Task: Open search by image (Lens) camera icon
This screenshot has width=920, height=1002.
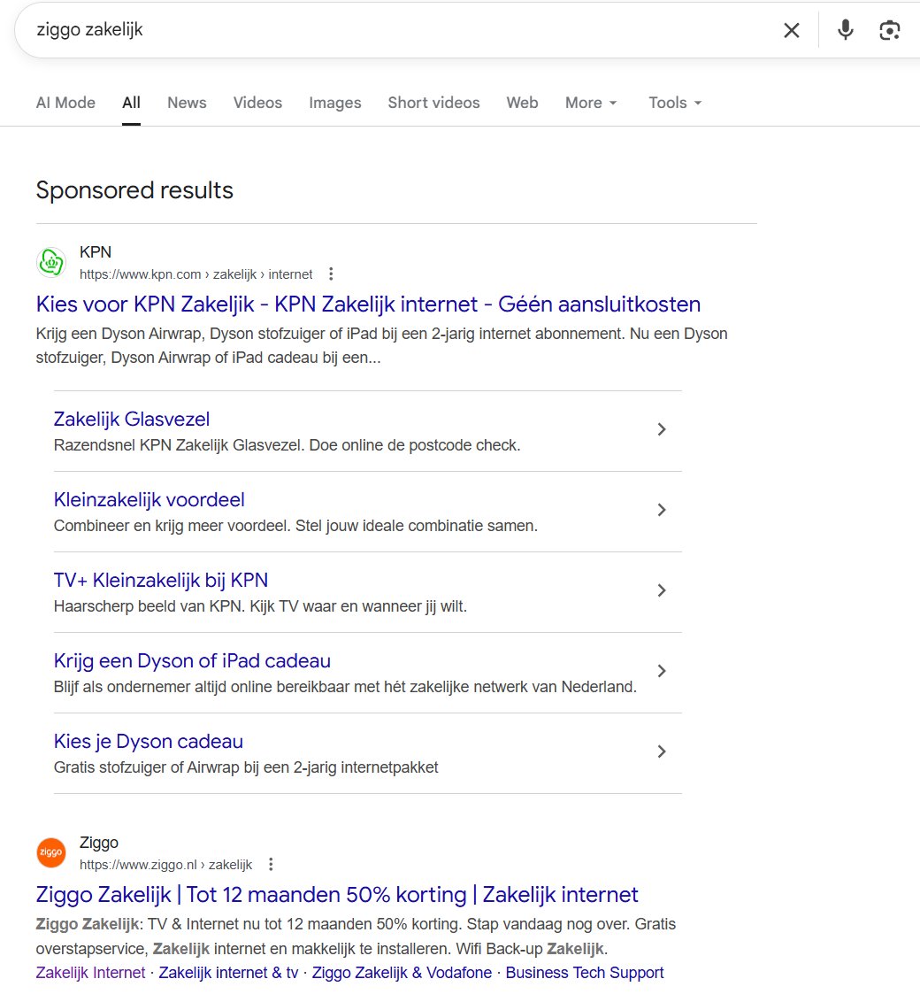Action: point(889,30)
